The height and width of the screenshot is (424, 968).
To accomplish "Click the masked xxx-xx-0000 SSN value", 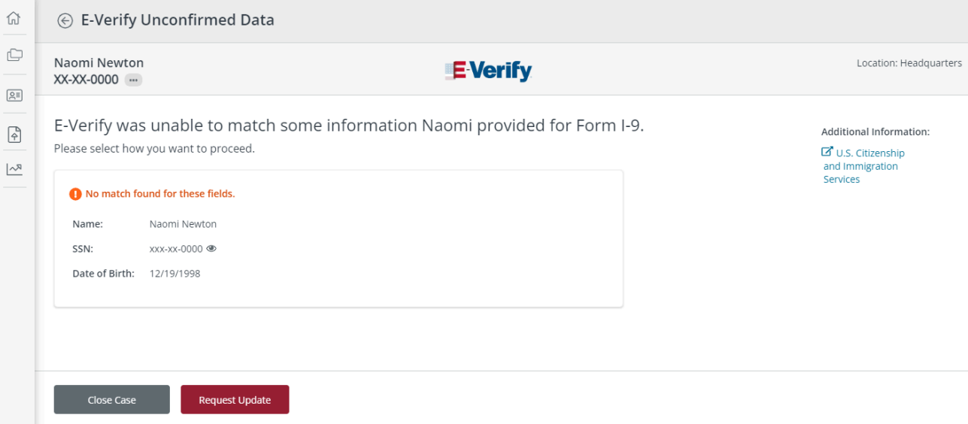I will (176, 249).
